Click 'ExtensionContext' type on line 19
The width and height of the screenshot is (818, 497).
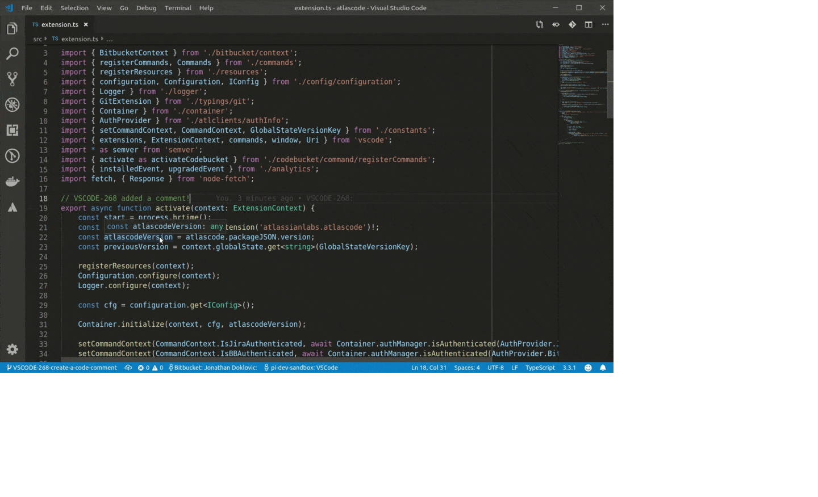click(267, 208)
